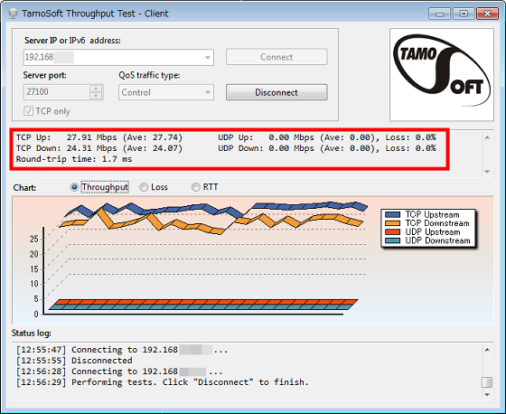Open the QoS traffic type dropdown
This screenshot has width=506, height=414.
point(208,93)
